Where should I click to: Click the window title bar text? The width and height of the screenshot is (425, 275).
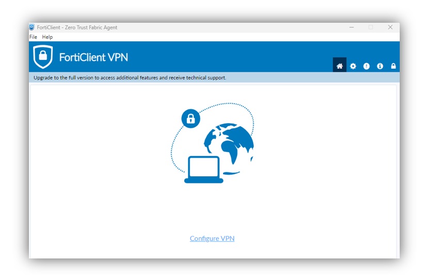pos(77,27)
